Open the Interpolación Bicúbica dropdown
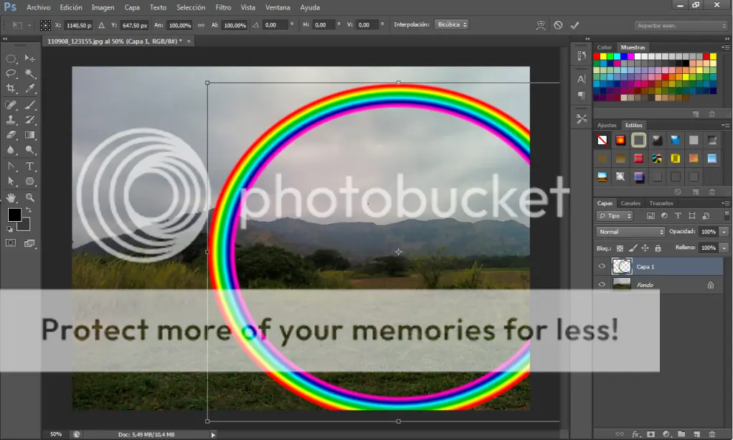 (451, 25)
